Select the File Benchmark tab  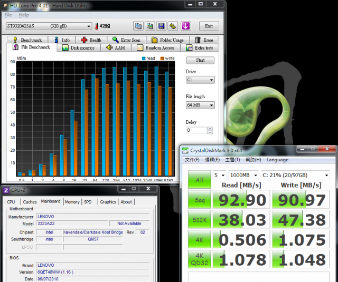click(x=32, y=47)
